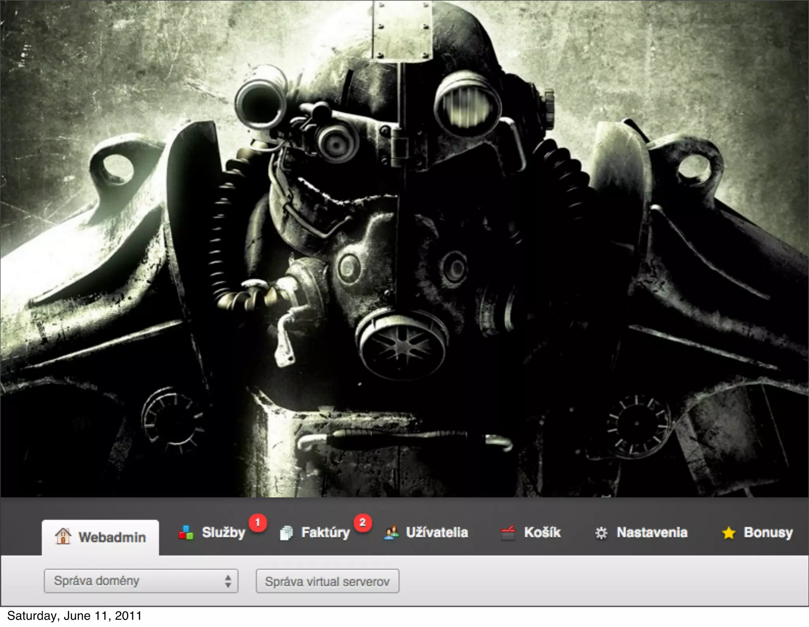
Task: Click the up-down arrows of domain selector
Action: 228,581
